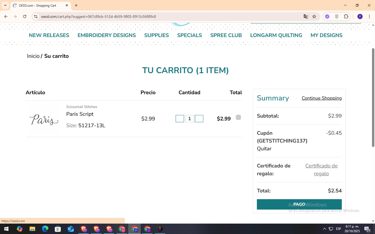Open the Paris Script product link
This screenshot has width=375, height=234.
pos(80,114)
